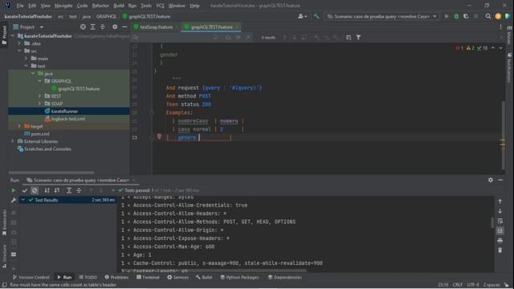
Task: Select opened file locate icon in Project panel
Action: click(x=83, y=26)
